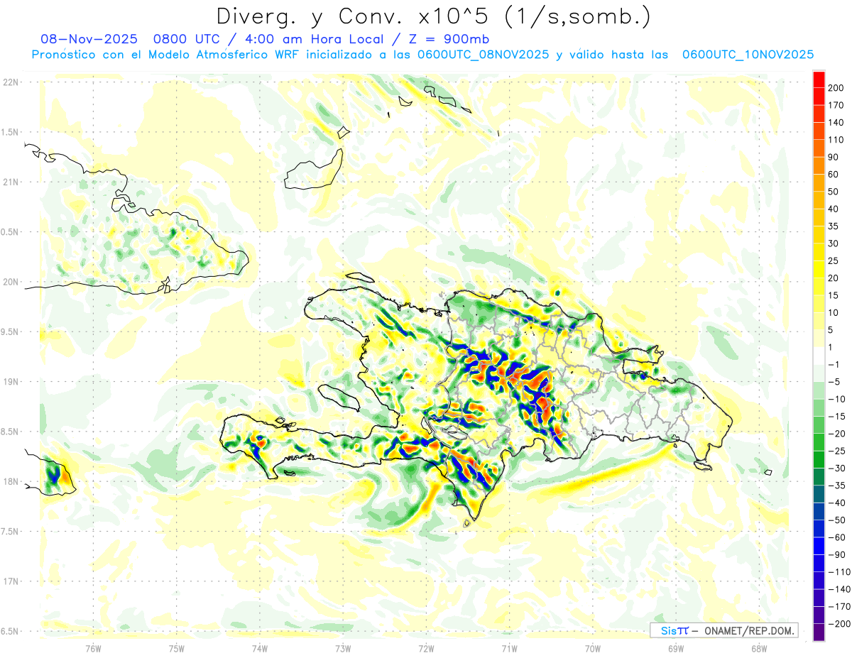The width and height of the screenshot is (852, 658).
Task: Click the 71W longitude label
Action: tap(509, 648)
